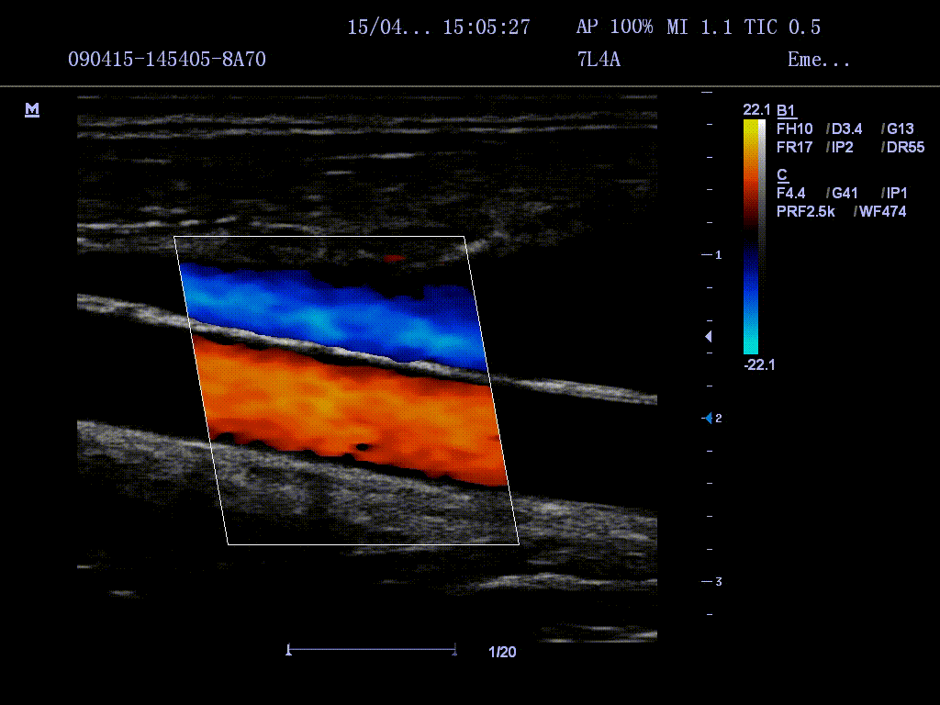This screenshot has width=940, height=705.
Task: Click the left end marker of cine bar
Action: click(289, 651)
